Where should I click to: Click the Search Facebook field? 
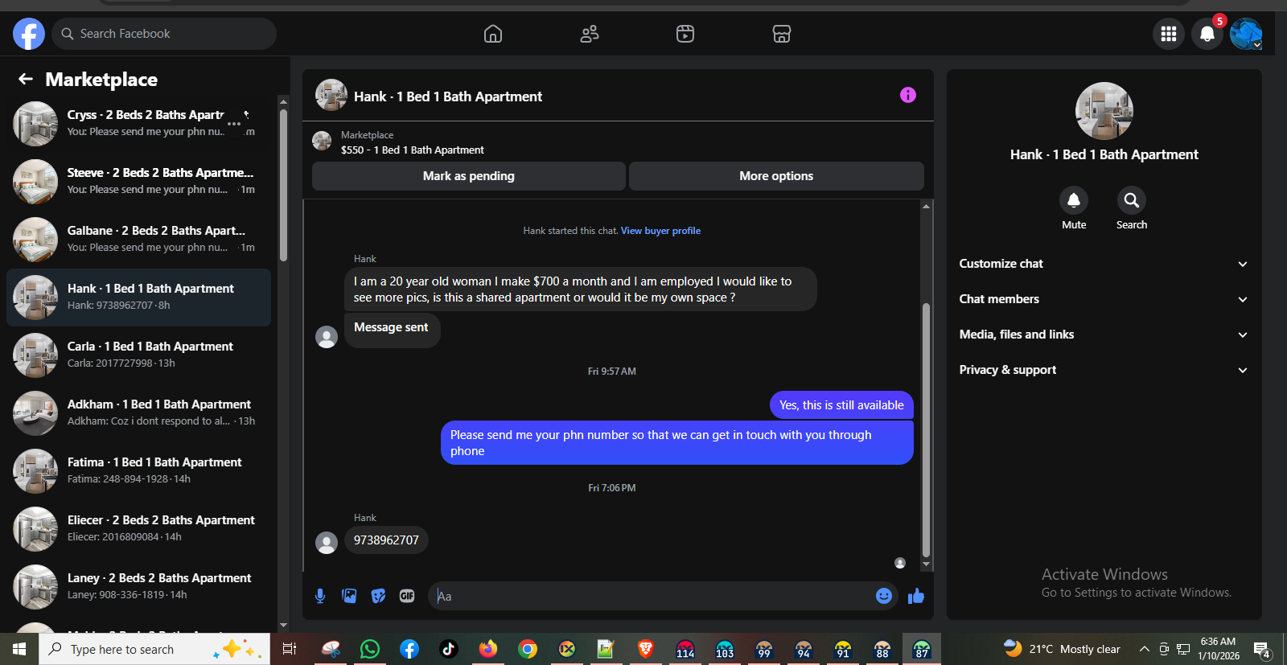click(164, 34)
